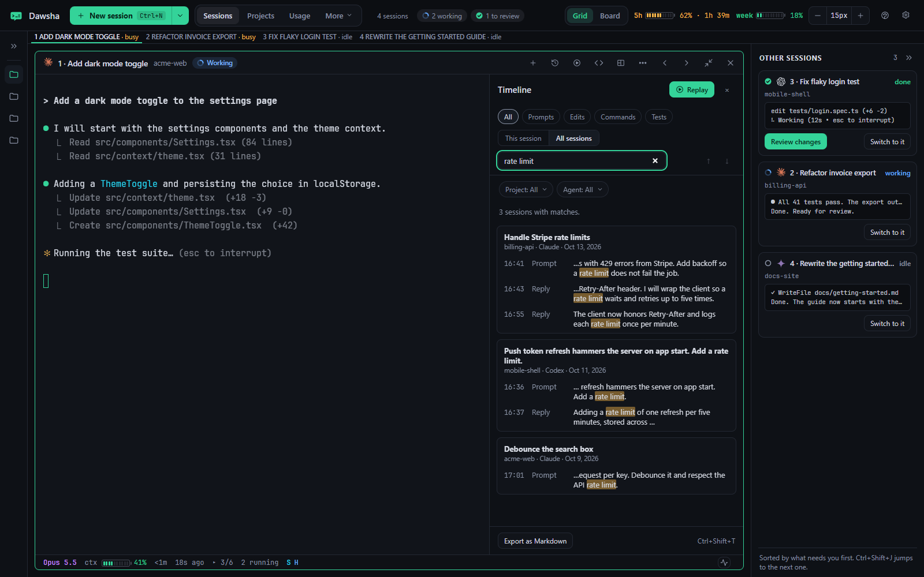Open the Projects tab
Viewport: 924px width, 577px height.
point(260,16)
